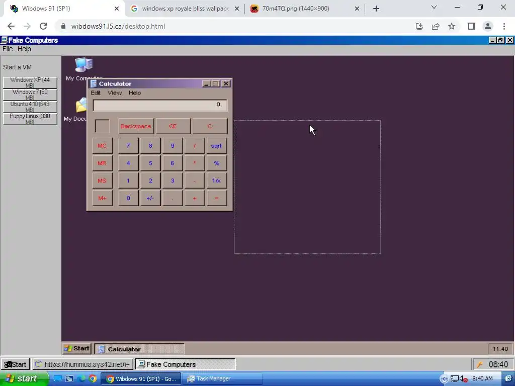This screenshot has width=515, height=386.
Task: Open the Calculator Help menu
Action: 135,93
